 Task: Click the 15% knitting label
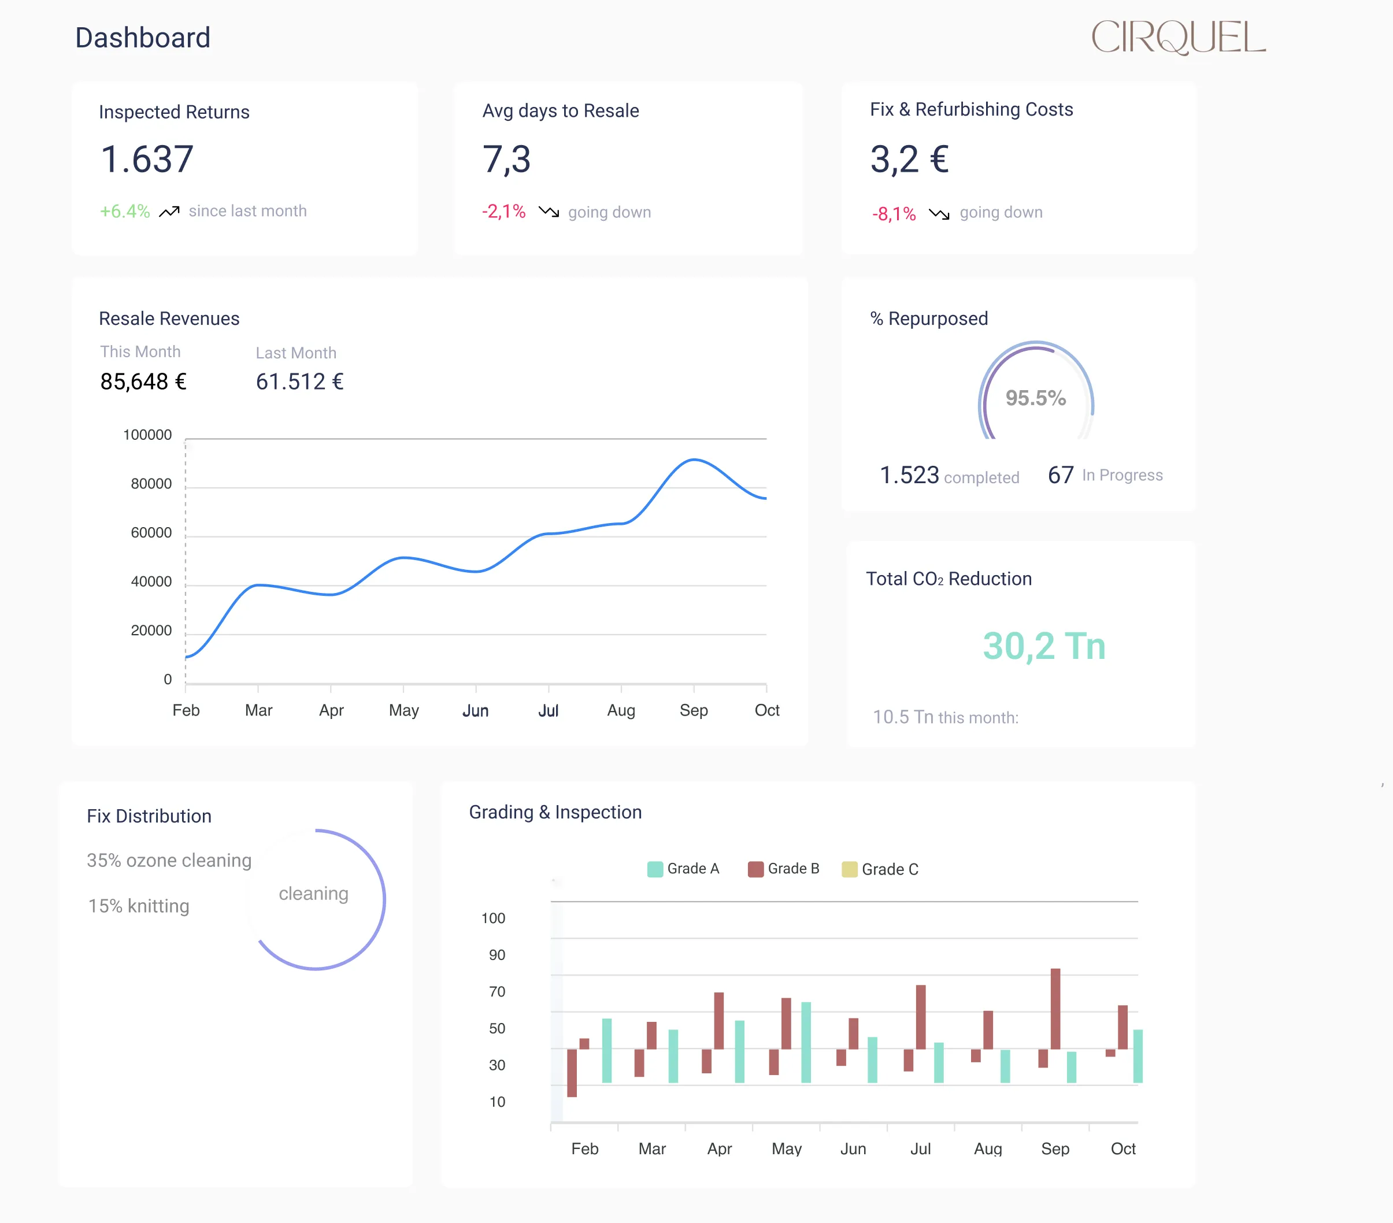(138, 906)
